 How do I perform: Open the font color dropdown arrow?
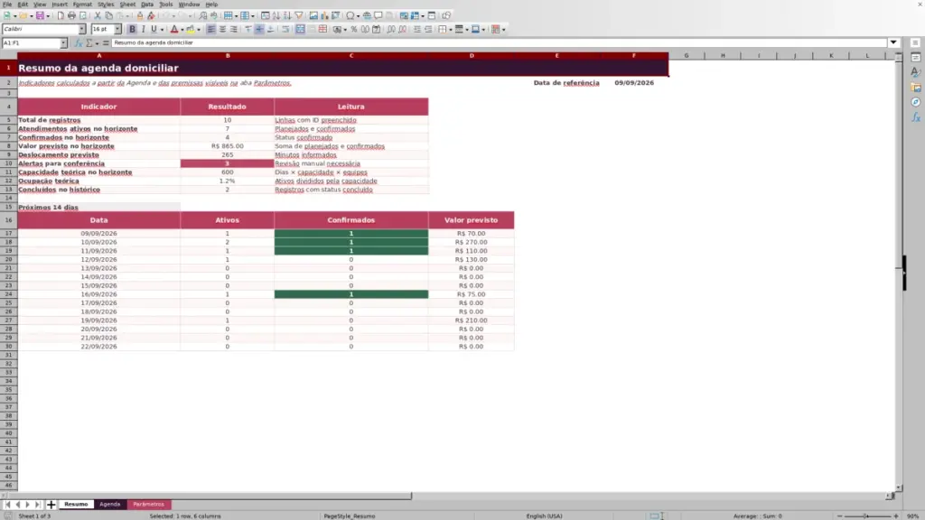(182, 30)
